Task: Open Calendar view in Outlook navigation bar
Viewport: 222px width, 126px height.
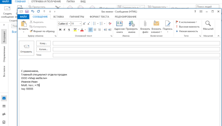Action: click(x=4, y=106)
